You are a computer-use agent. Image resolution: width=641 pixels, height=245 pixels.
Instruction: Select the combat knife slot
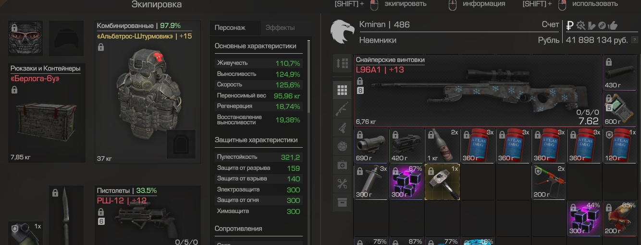(66, 216)
